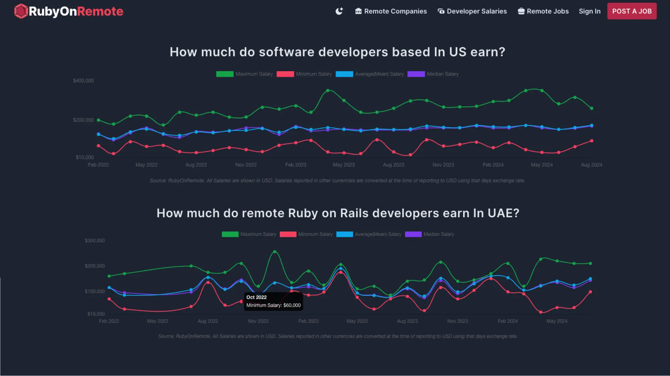Toggle Average(Mean) Salary blue swatch in UAE chart
This screenshot has height=376, width=670.
(x=344, y=234)
